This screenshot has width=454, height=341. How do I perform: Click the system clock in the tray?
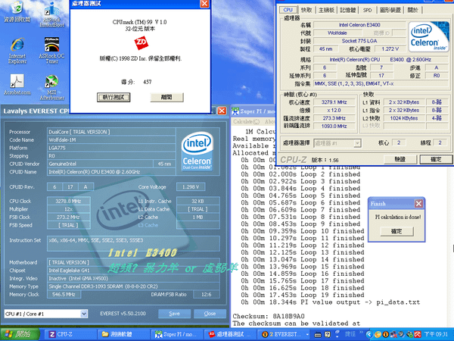tap(436, 334)
